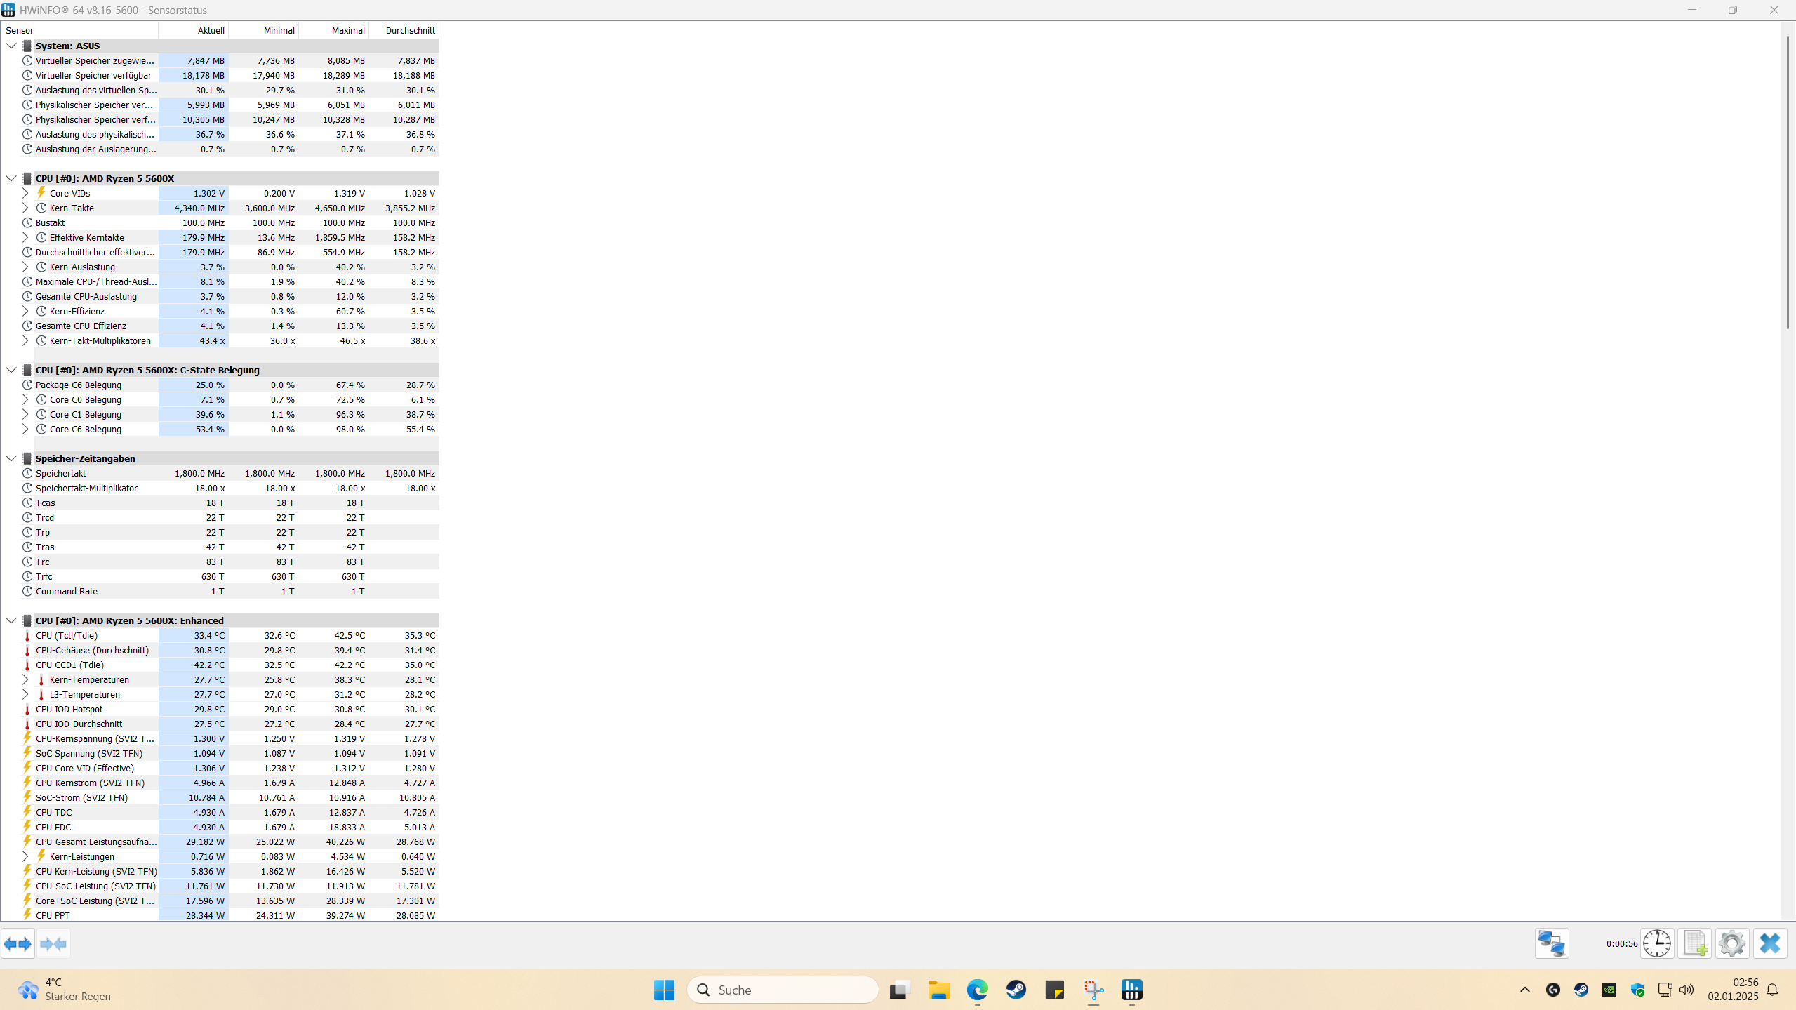The width and height of the screenshot is (1796, 1010).
Task: Click the expand layout arrows icon
Action: pos(18,943)
